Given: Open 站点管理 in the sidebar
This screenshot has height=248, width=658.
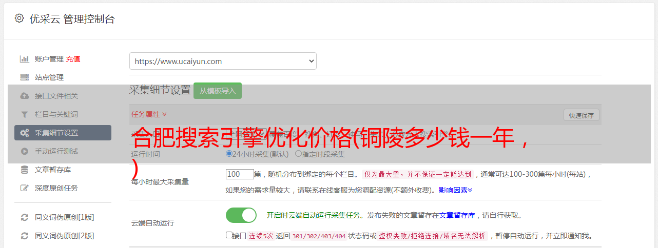Looking at the screenshot, I should (x=49, y=77).
